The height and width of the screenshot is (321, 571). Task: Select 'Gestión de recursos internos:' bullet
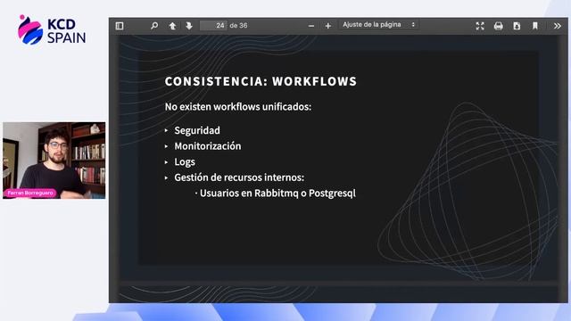pyautogui.click(x=239, y=177)
